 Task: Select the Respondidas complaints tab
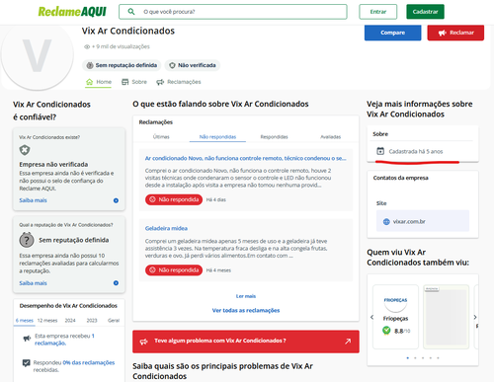click(x=274, y=137)
